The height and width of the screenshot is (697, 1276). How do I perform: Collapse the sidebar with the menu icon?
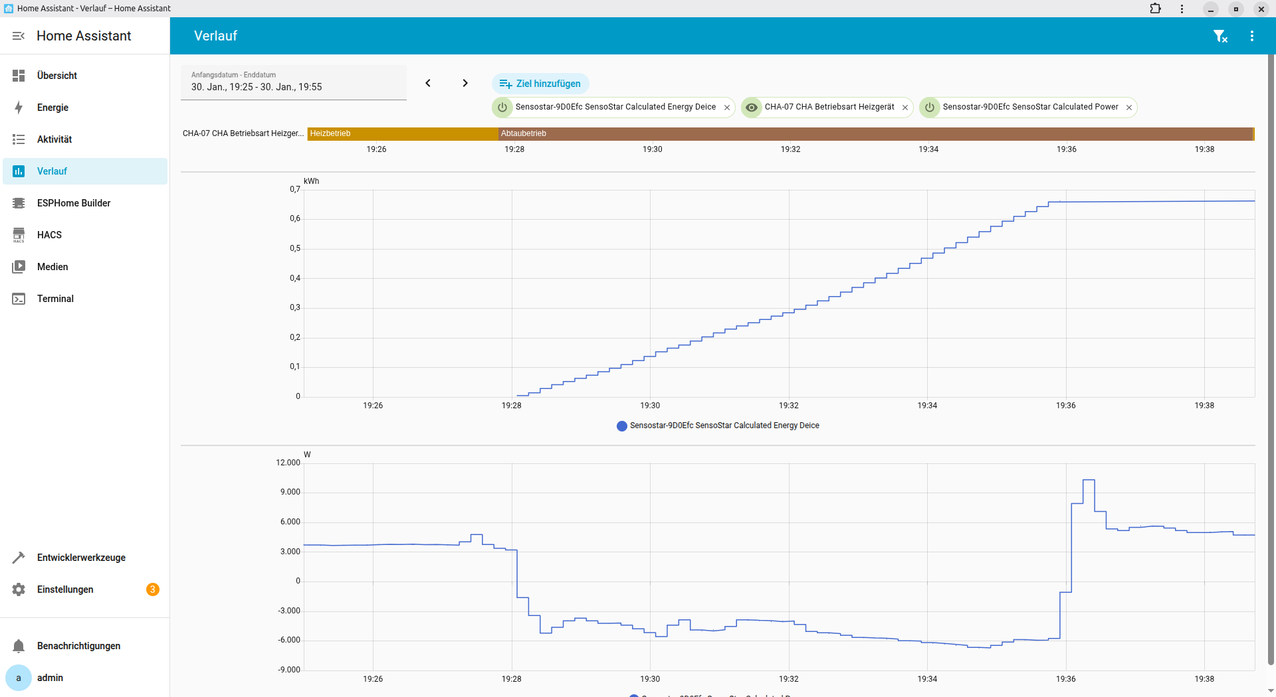click(19, 36)
